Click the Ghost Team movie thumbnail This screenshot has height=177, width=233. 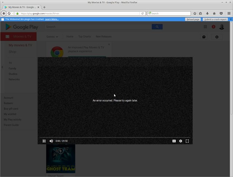tap(60, 158)
